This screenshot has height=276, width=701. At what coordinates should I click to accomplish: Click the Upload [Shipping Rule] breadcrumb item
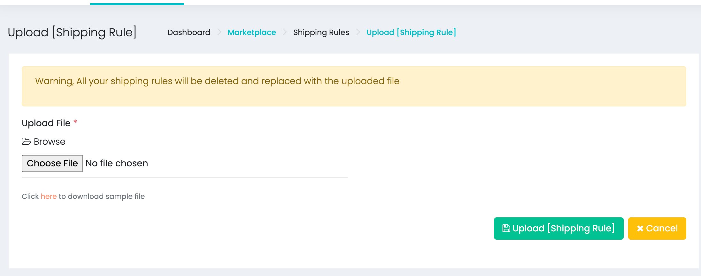click(411, 33)
